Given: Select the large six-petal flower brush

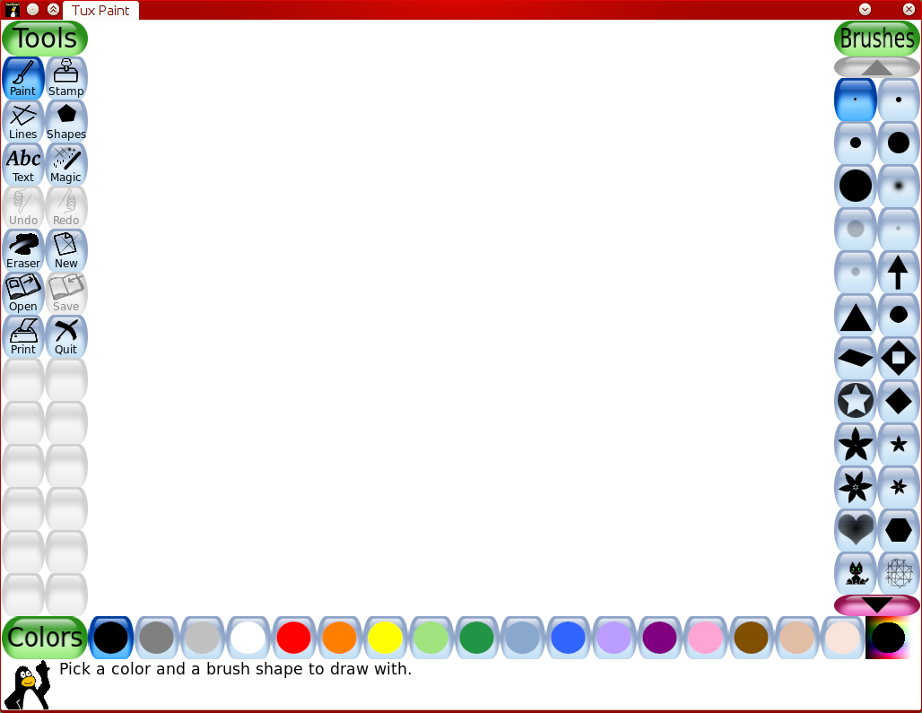Looking at the screenshot, I should tap(856, 487).
